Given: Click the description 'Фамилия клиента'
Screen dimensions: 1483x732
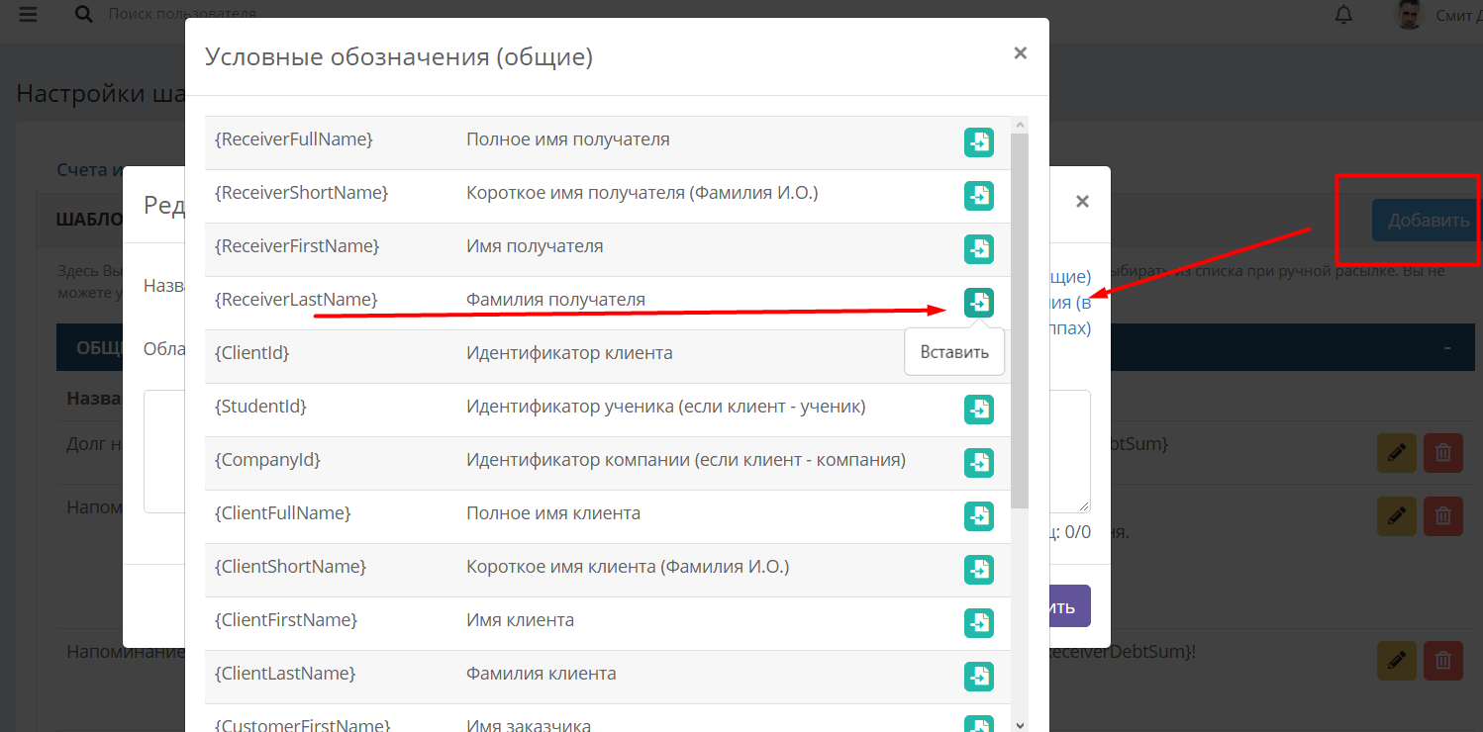Looking at the screenshot, I should pyautogui.click(x=542, y=674).
